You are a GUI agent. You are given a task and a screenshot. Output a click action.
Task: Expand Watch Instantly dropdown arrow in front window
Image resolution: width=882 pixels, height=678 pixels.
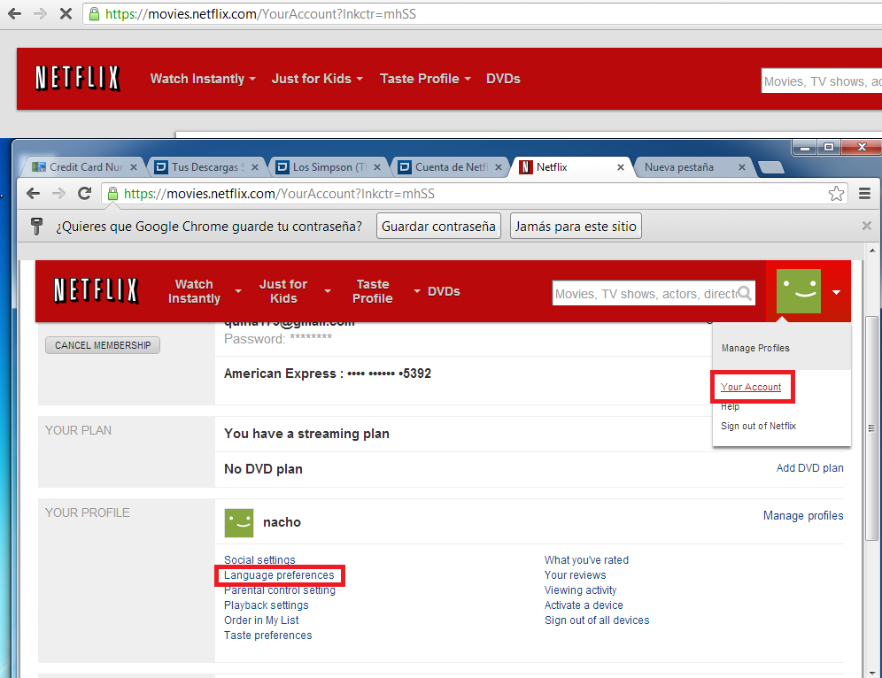pos(238,291)
